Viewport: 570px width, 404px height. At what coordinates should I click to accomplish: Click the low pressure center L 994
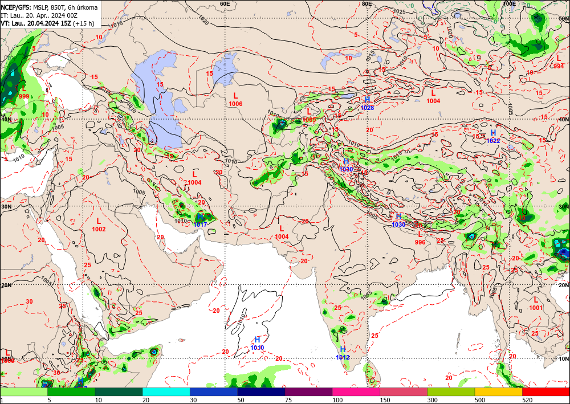tap(559, 62)
